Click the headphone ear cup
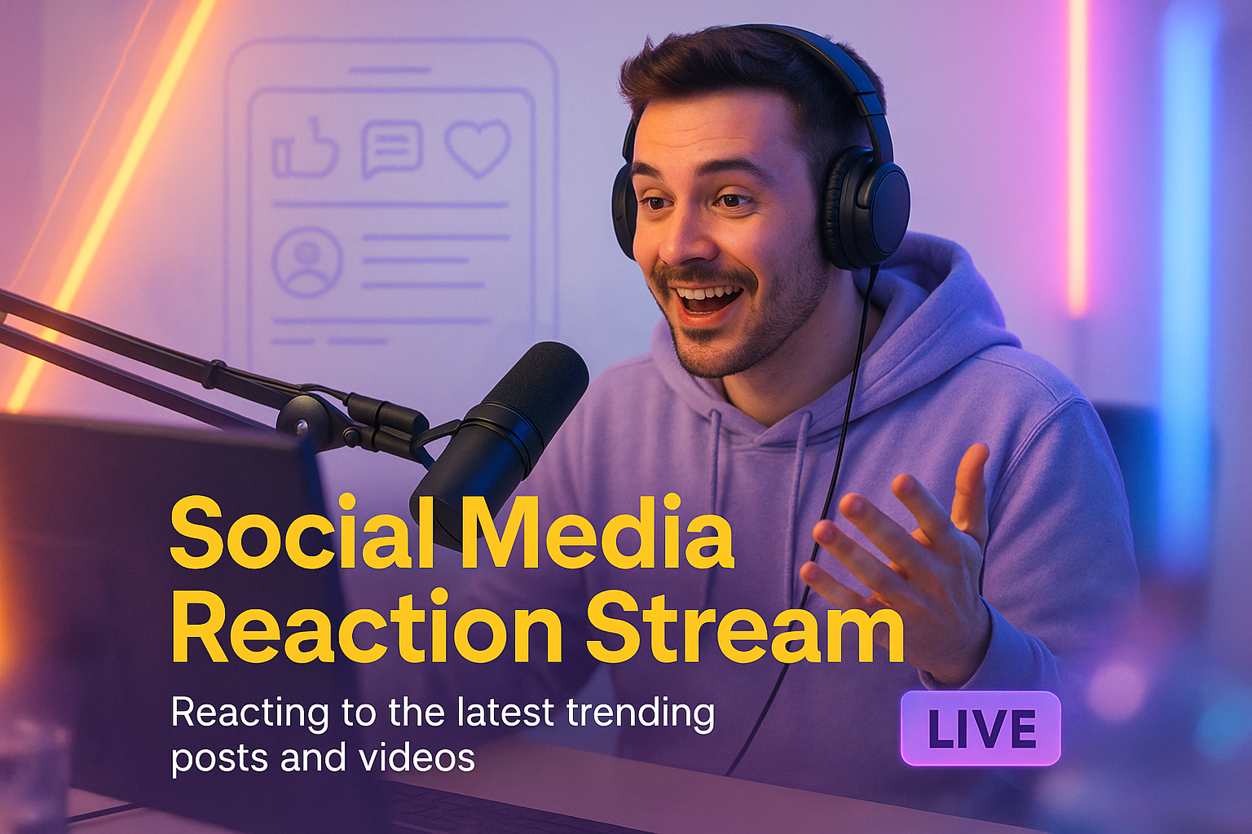This screenshot has width=1252, height=834. point(868,208)
